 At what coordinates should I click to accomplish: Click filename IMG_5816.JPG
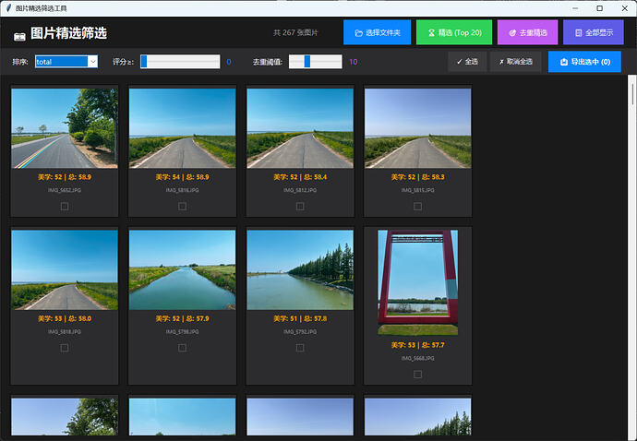tap(183, 190)
